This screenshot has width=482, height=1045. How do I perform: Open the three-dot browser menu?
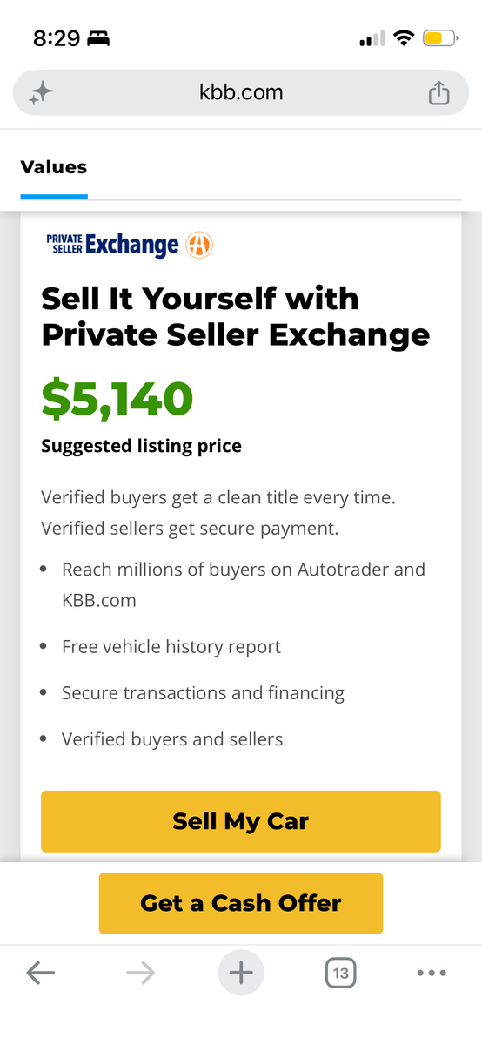tap(432, 973)
